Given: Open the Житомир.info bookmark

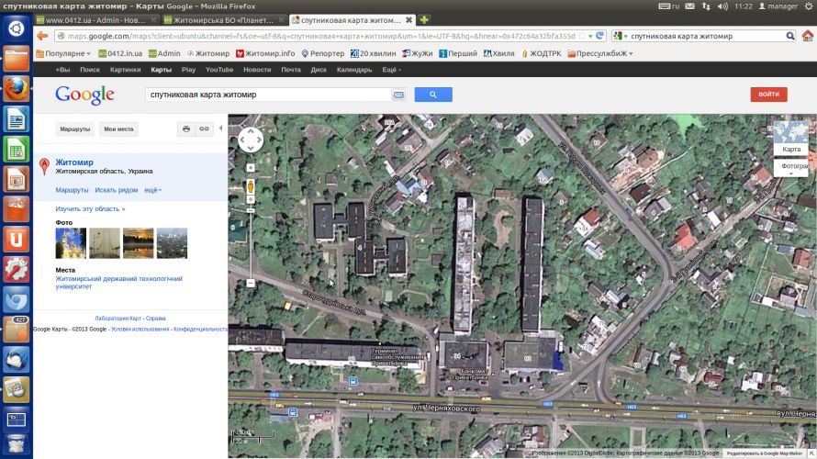Looking at the screenshot, I should point(265,53).
